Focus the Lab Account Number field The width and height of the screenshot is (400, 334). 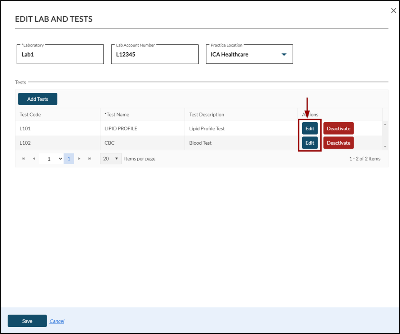[154, 55]
